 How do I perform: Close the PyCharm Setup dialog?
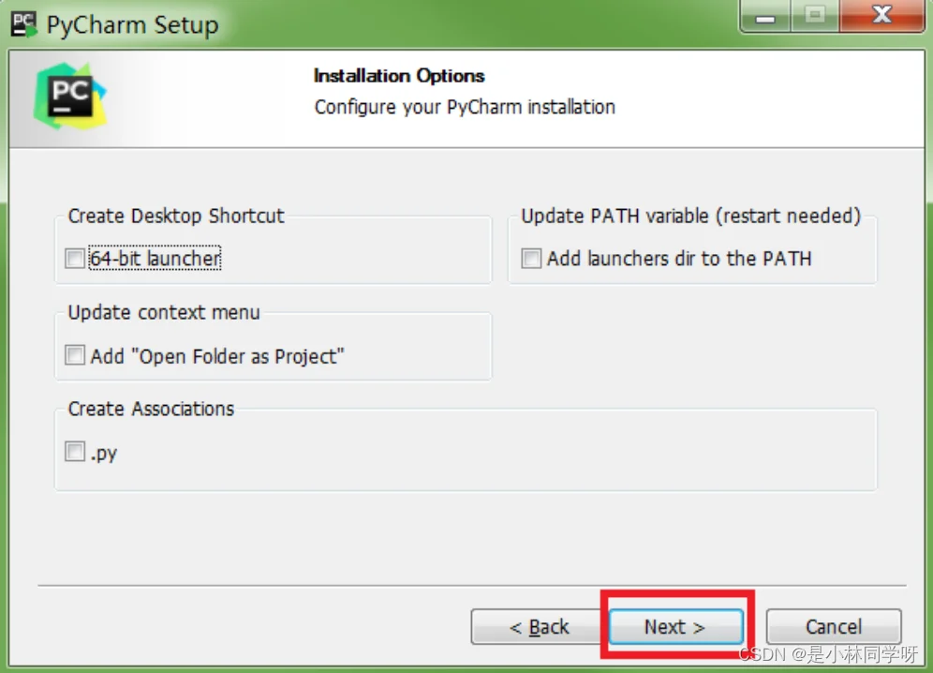881,16
